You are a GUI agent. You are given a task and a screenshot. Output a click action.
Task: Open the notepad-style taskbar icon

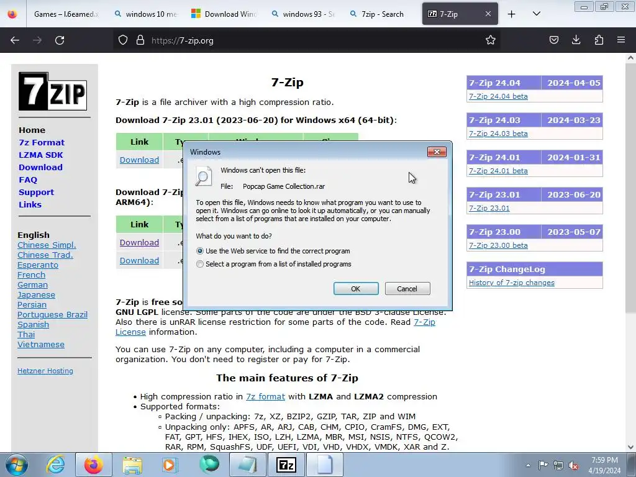[x=247, y=465]
